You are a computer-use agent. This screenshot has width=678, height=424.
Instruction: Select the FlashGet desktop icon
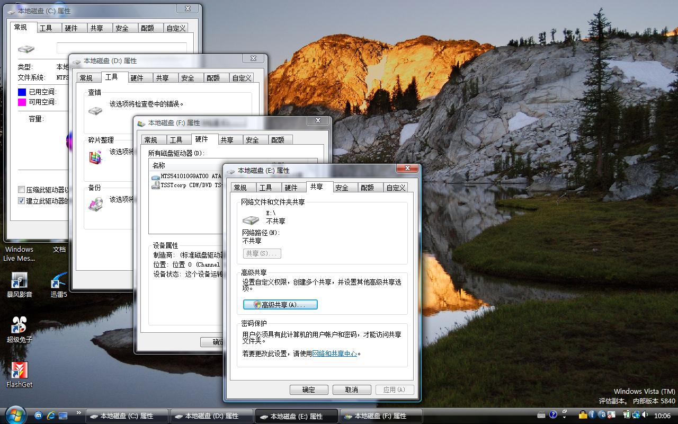pos(19,375)
